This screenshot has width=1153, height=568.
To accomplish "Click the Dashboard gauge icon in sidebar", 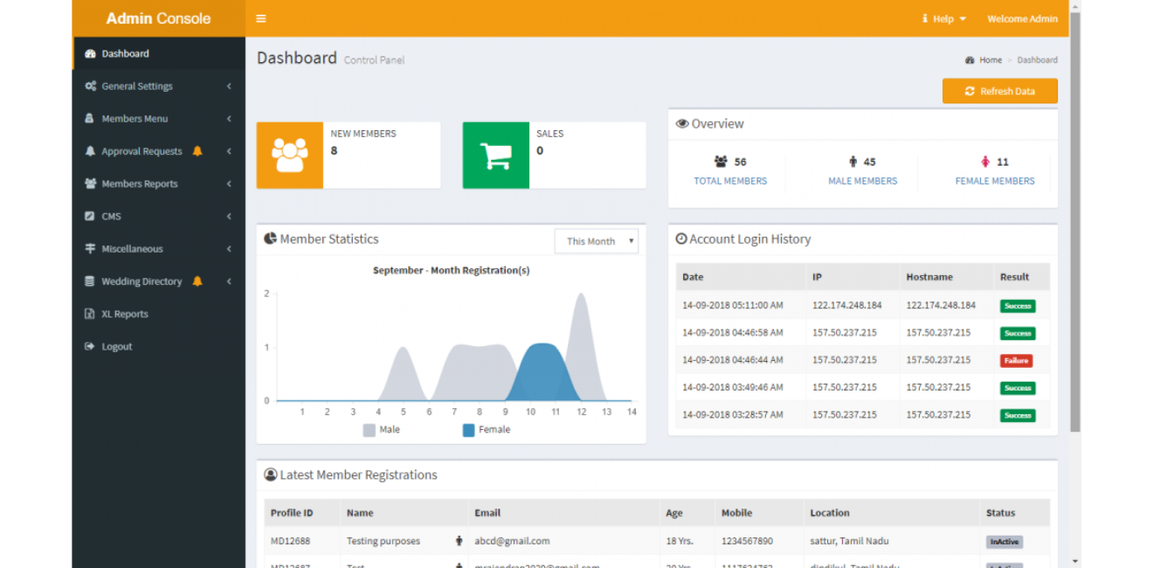I will (90, 54).
